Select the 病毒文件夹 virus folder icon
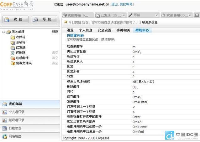Image resolution: width=200 pixels, height=142 pixels. click(13, 63)
